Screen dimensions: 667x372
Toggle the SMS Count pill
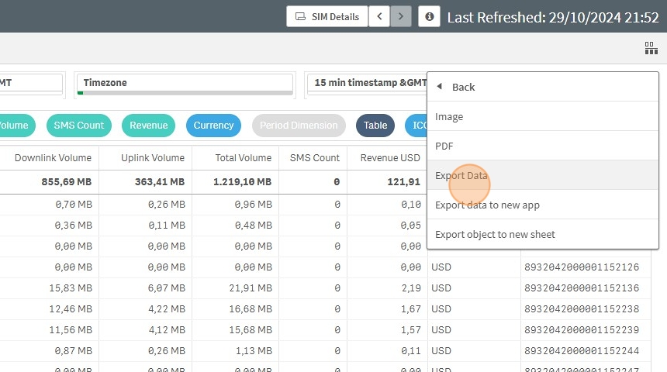(78, 126)
